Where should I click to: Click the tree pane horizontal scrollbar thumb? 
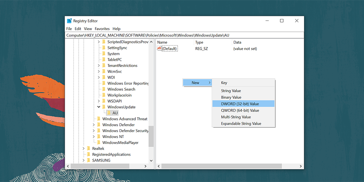[x=100, y=166]
